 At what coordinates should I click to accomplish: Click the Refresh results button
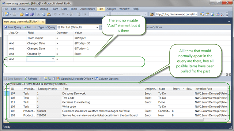(x=31, y=79)
